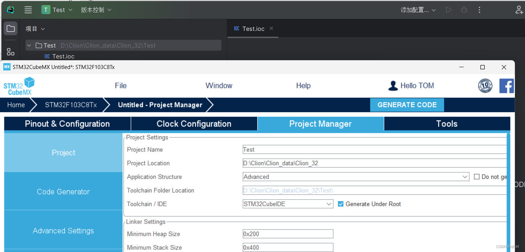Open the Toolchain / IDE dropdown
Image resolution: width=525 pixels, height=252 pixels.
tap(288, 204)
